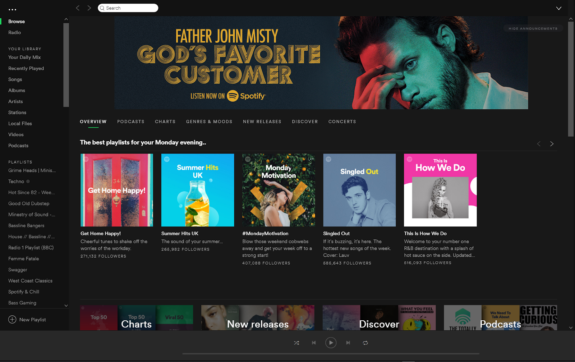Open Monday Motivation cover art

(x=279, y=190)
